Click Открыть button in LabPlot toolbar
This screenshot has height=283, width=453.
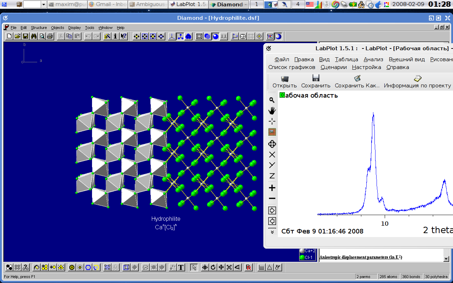tap(285, 81)
